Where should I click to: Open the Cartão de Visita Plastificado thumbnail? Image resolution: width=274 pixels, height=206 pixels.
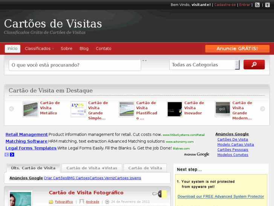[x=127, y=109]
